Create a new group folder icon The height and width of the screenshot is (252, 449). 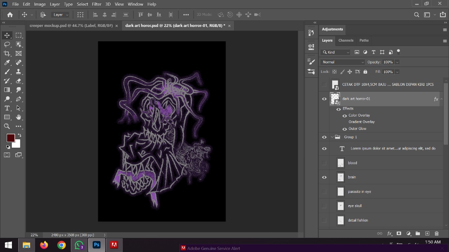point(417,233)
